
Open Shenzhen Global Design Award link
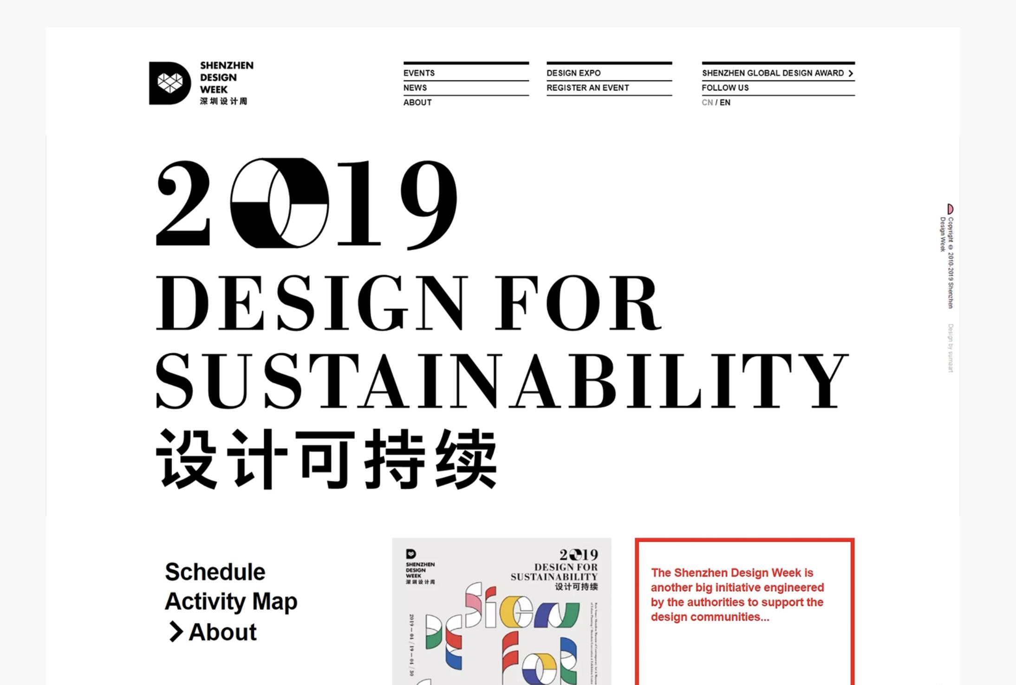(772, 73)
